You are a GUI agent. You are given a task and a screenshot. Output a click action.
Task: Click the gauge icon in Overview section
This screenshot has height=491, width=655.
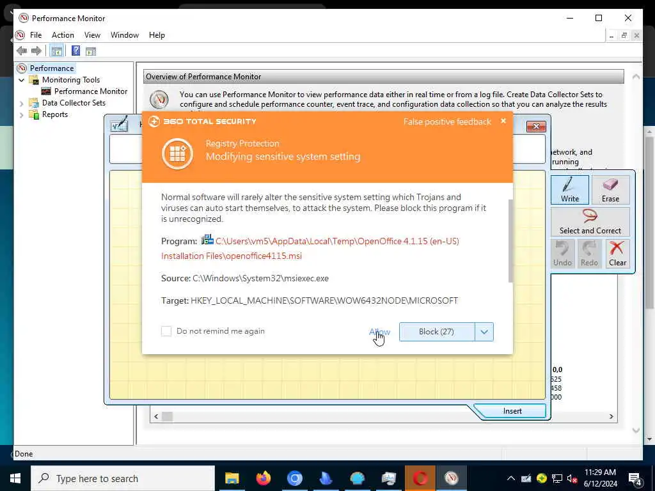pyautogui.click(x=159, y=99)
